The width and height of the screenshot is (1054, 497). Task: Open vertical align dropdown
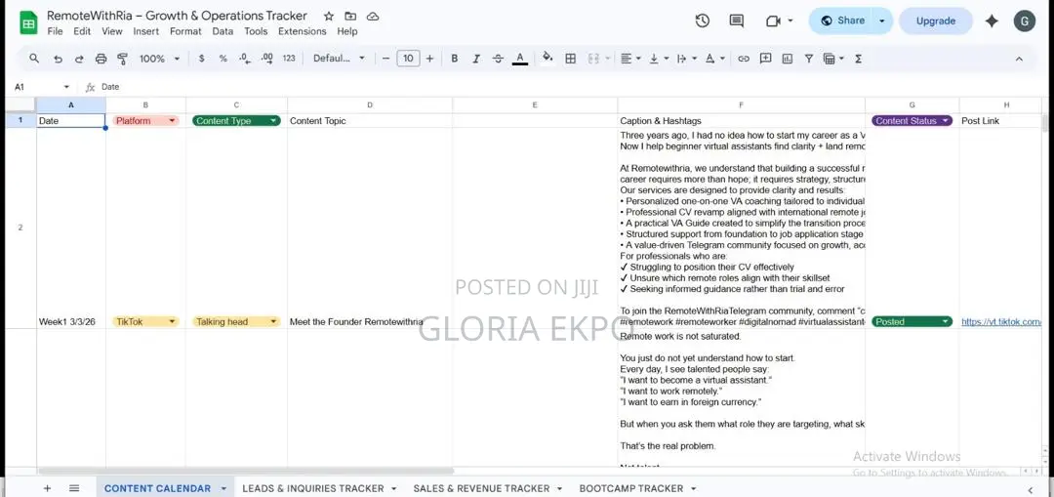pyautogui.click(x=658, y=59)
